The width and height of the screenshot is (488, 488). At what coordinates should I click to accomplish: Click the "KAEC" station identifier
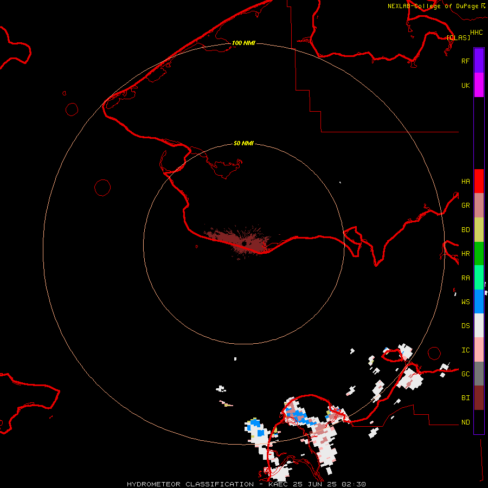pyautogui.click(x=278, y=484)
